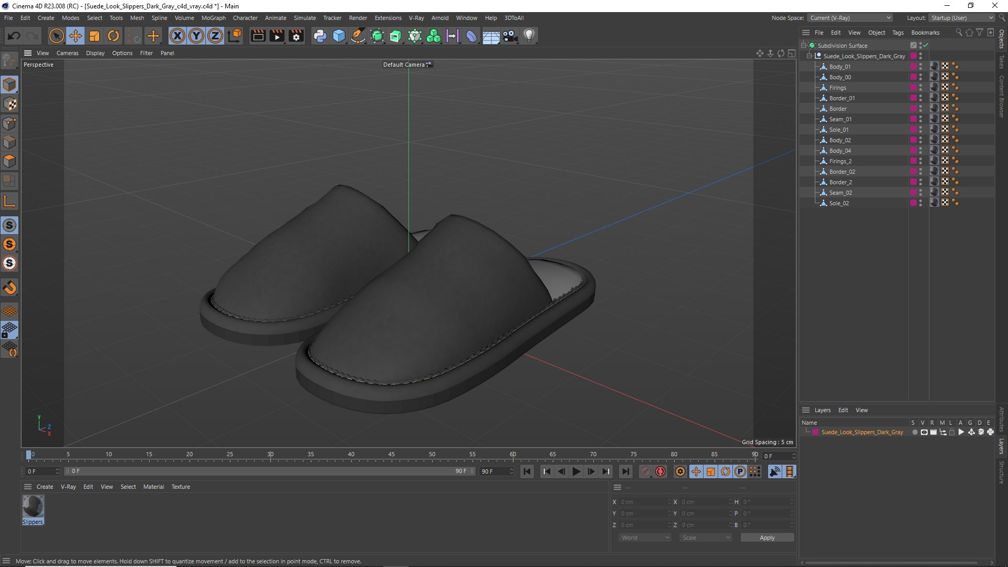This screenshot has width=1008, height=567.
Task: Click the record active objects button
Action: click(646, 471)
